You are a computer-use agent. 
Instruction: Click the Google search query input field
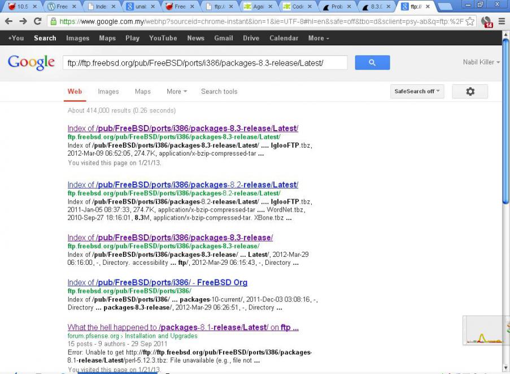point(205,63)
